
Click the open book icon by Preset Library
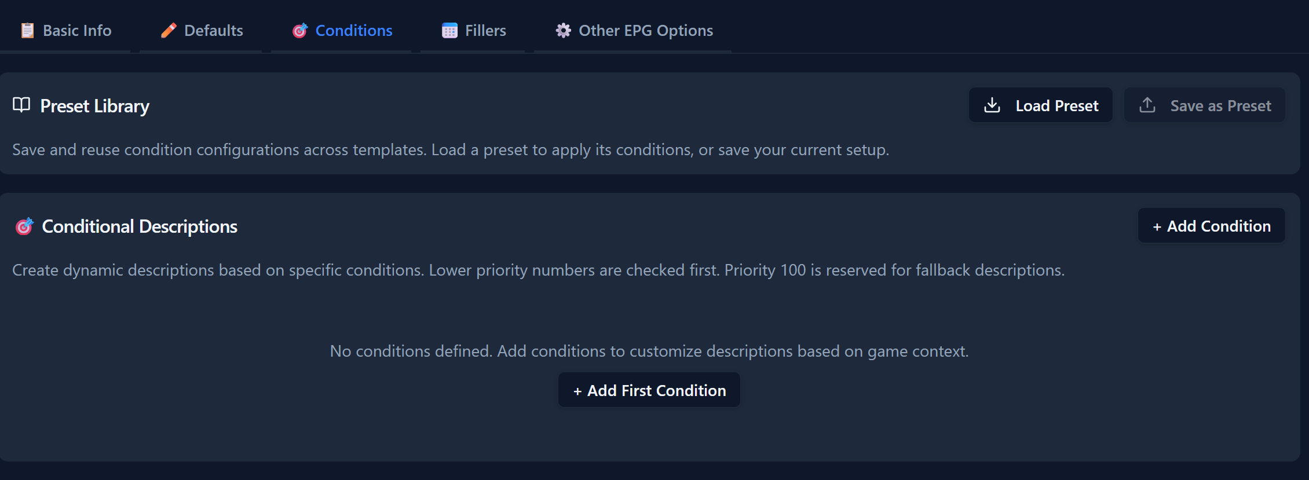coord(21,105)
